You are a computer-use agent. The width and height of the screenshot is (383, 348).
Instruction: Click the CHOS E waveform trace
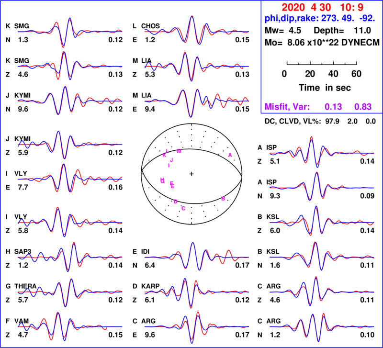click(197, 31)
